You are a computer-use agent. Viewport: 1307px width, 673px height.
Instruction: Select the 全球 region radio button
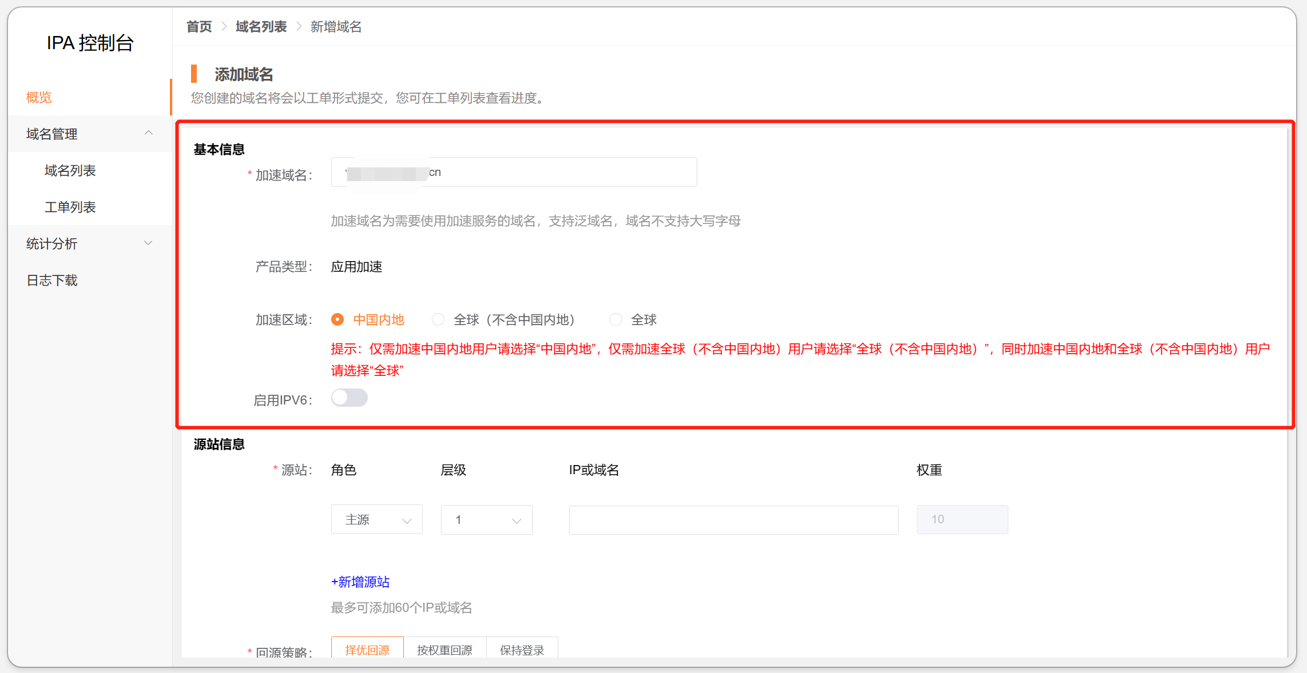click(615, 319)
